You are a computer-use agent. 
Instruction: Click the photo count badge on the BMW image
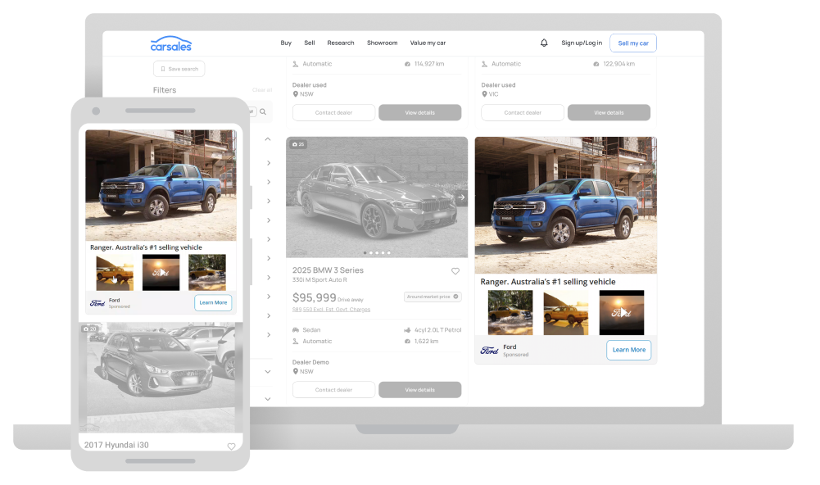click(298, 144)
